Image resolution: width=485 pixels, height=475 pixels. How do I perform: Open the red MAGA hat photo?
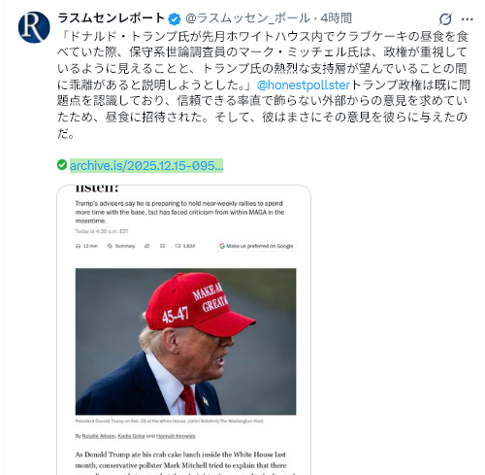point(185,342)
